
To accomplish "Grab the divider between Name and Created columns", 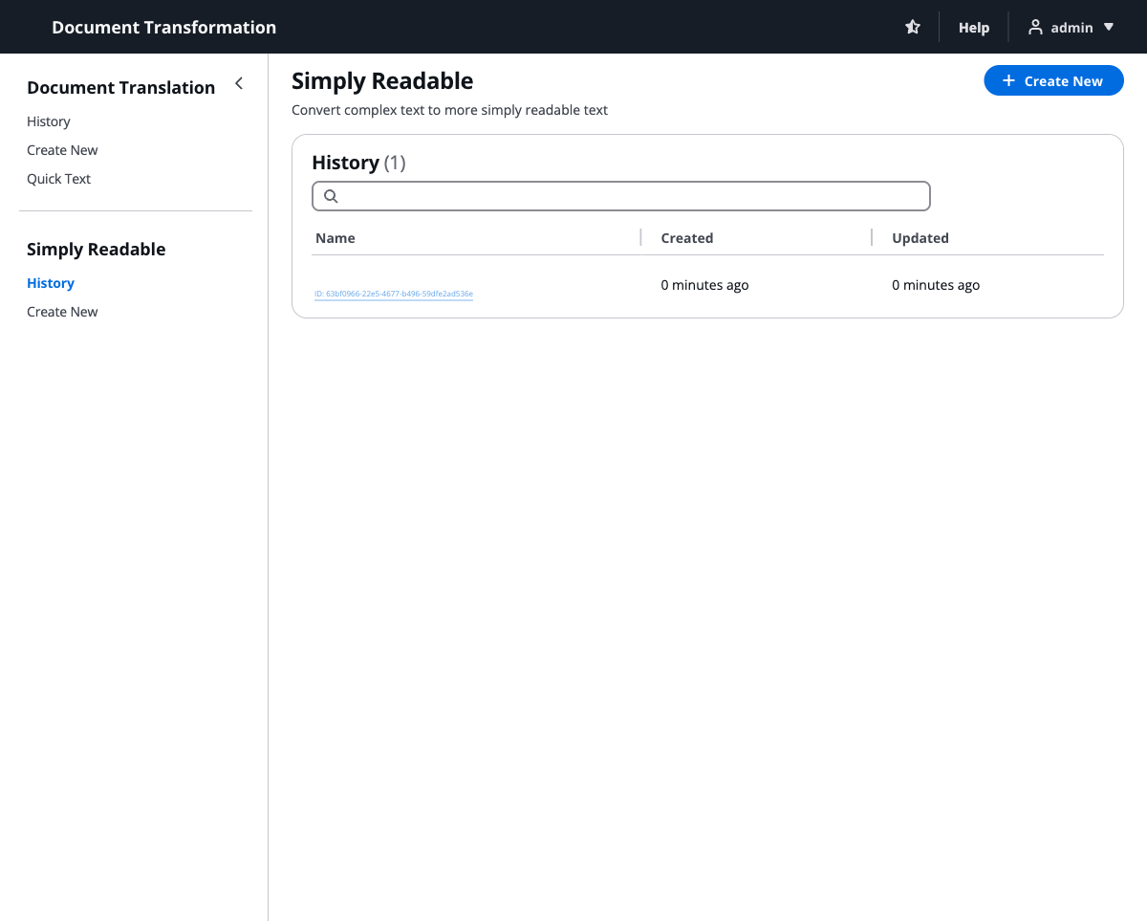I will click(x=640, y=238).
